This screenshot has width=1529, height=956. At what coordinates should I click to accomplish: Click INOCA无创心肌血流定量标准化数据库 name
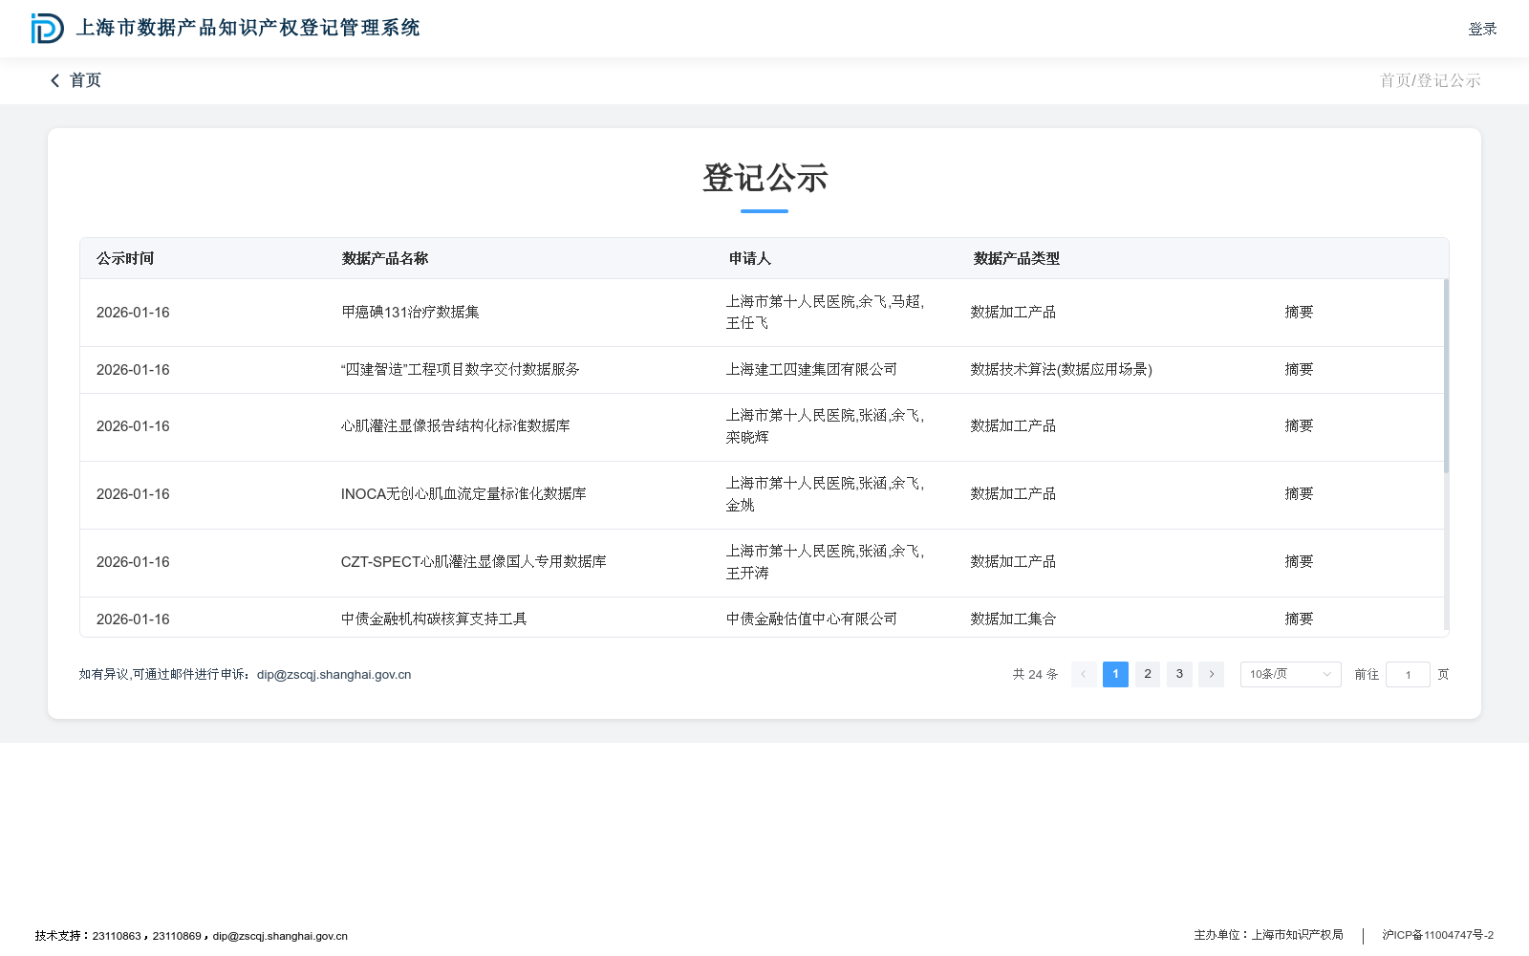point(463,494)
